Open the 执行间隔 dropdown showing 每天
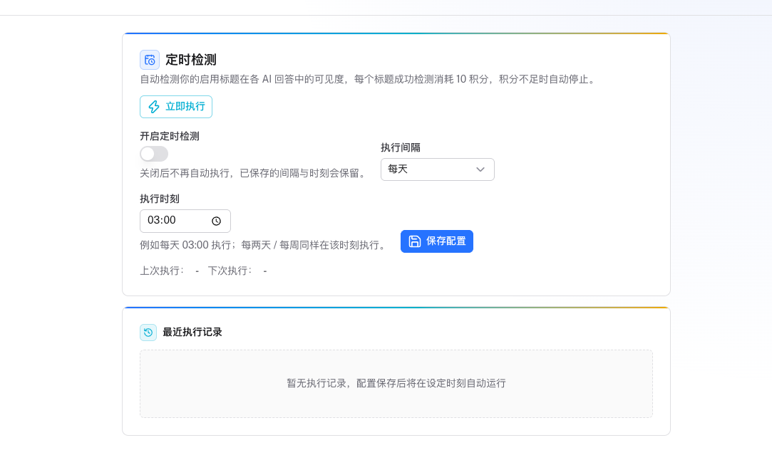Viewport: 772px width, 455px height. pyautogui.click(x=437, y=169)
